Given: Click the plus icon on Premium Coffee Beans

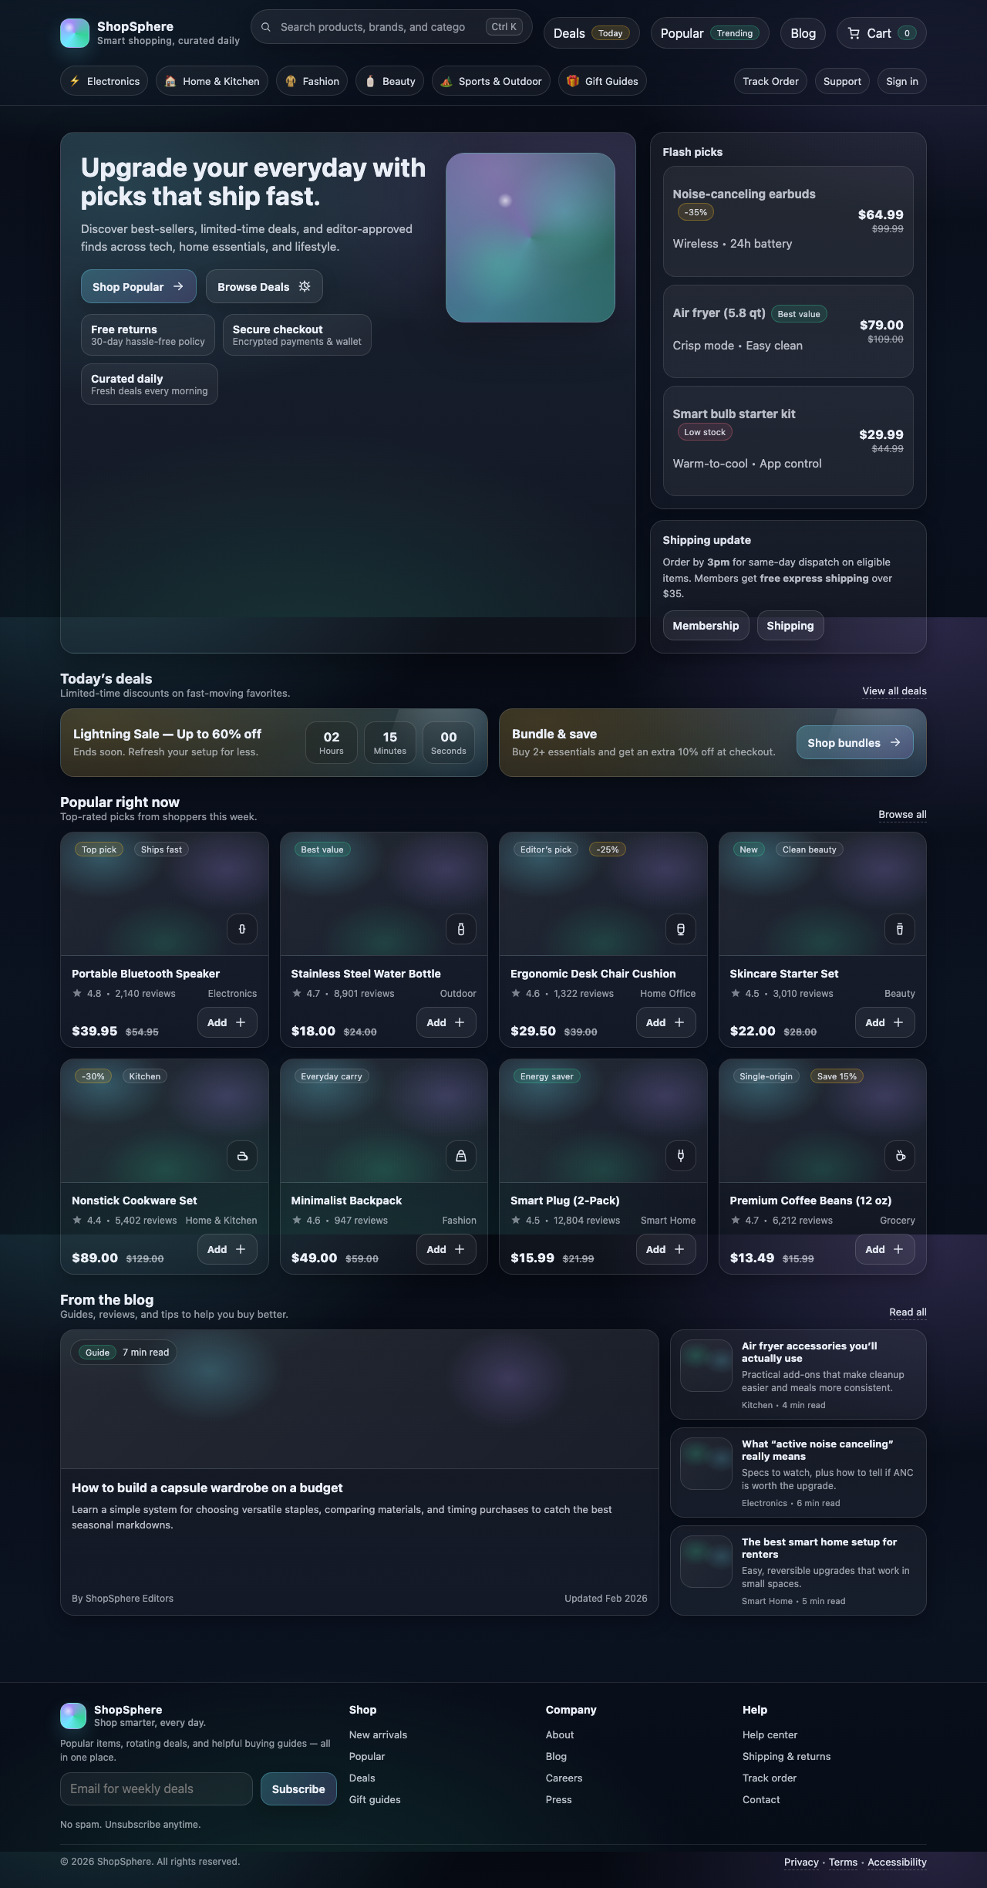Looking at the screenshot, I should pyautogui.click(x=898, y=1249).
